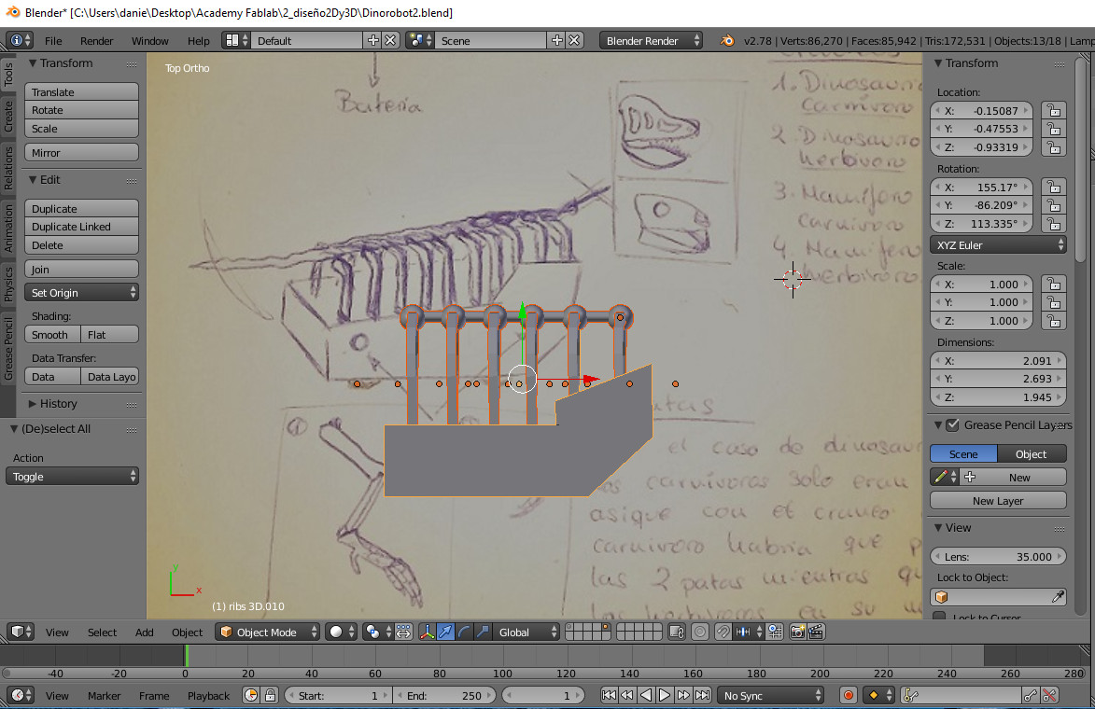The width and height of the screenshot is (1095, 709).
Task: Lock the Scale Z value
Action: click(1054, 321)
